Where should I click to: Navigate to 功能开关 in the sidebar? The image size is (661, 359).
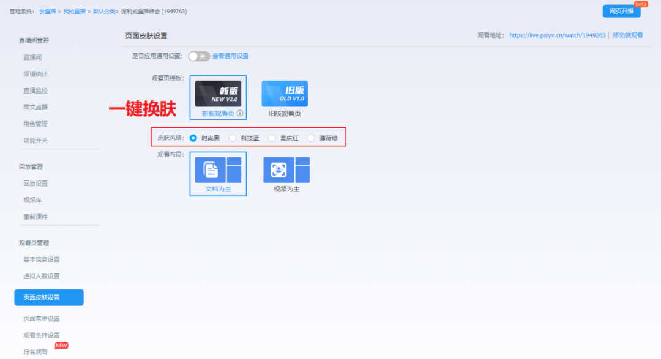coord(35,140)
